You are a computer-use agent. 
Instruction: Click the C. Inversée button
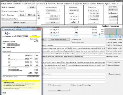[x=113, y=16]
